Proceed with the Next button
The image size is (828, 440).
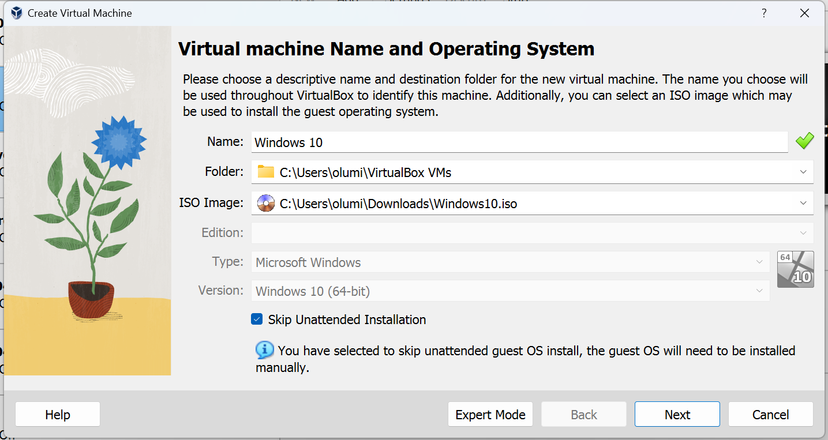[x=677, y=415]
